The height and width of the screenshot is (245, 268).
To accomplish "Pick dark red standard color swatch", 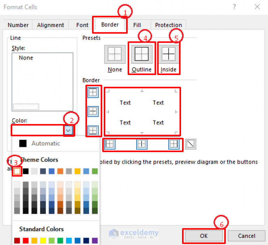I will pos(17,240).
